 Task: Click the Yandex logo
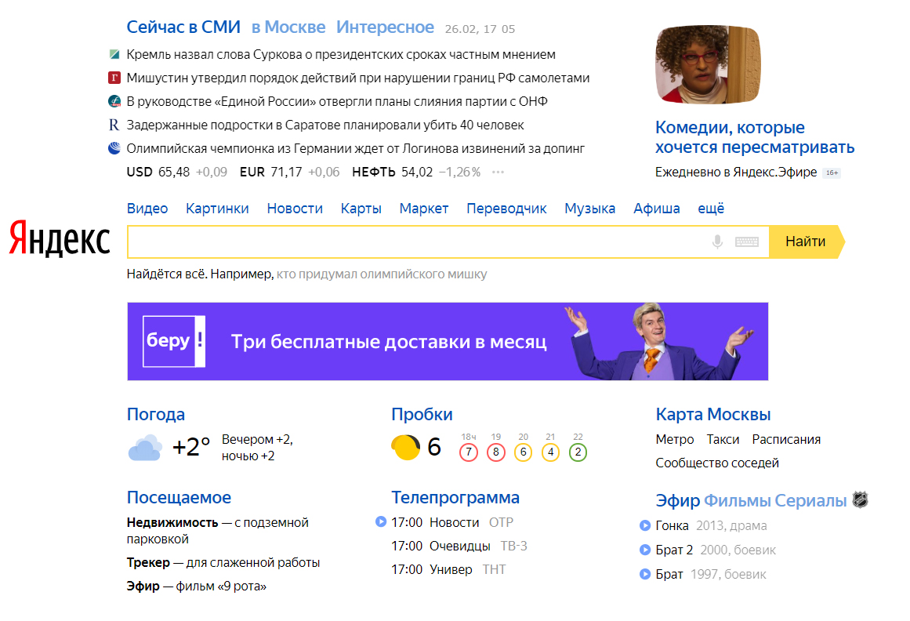pos(60,238)
